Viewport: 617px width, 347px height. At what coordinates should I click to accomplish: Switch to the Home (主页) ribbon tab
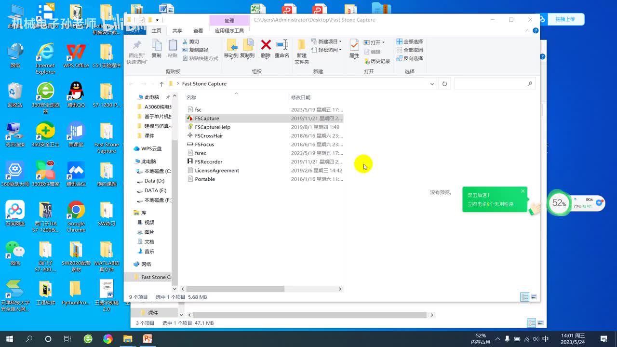(157, 30)
